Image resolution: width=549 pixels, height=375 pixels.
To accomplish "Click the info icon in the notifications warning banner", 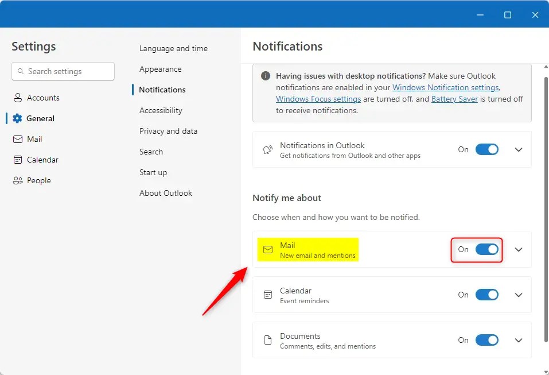I will (x=266, y=76).
